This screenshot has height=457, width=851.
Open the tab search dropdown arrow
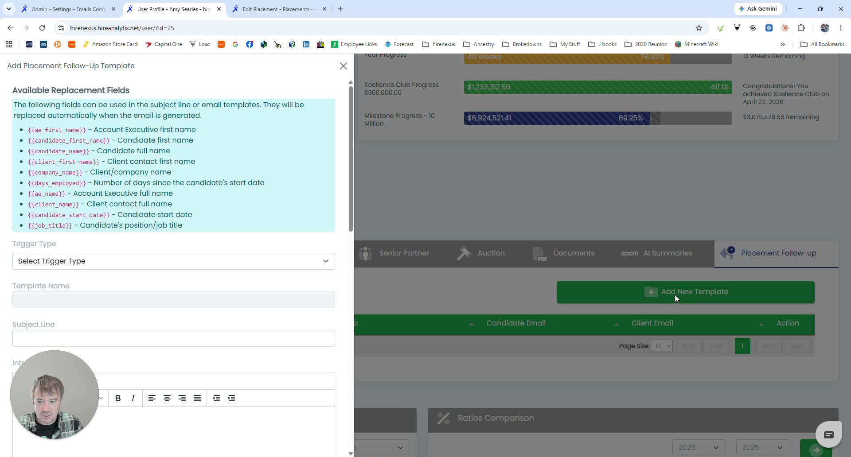pyautogui.click(x=8, y=9)
